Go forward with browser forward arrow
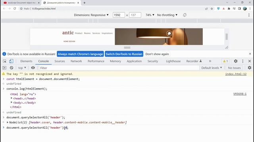Image resolution: width=254 pixels, height=142 pixels. coord(10,9)
